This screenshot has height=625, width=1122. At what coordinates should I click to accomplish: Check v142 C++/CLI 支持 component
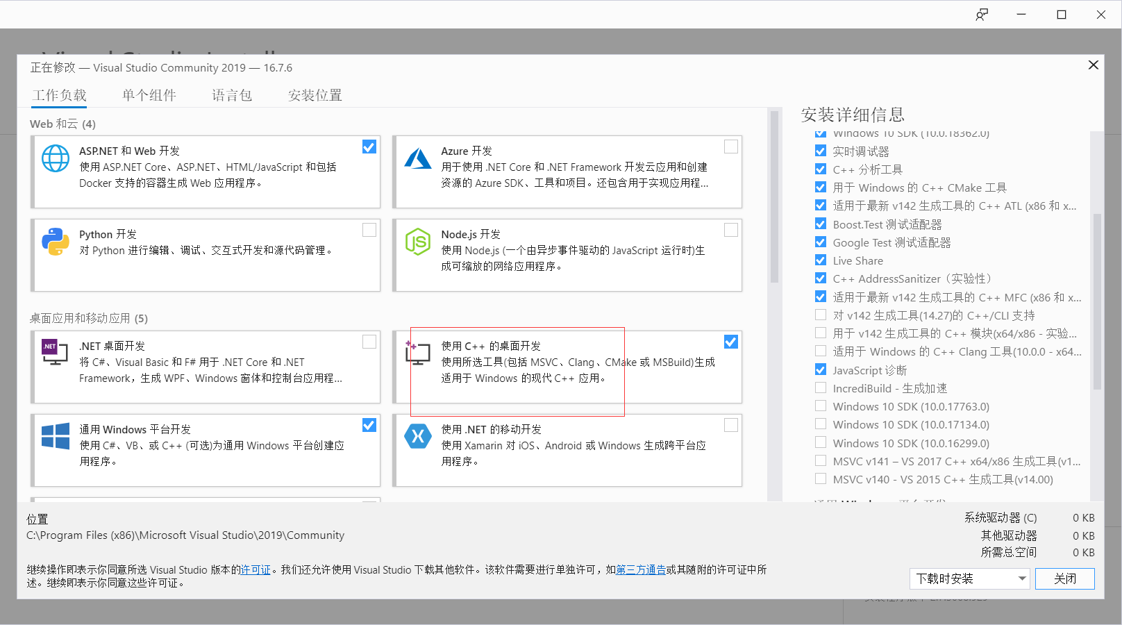click(821, 315)
